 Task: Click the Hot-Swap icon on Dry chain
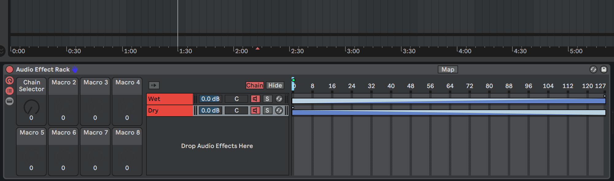[279, 110]
